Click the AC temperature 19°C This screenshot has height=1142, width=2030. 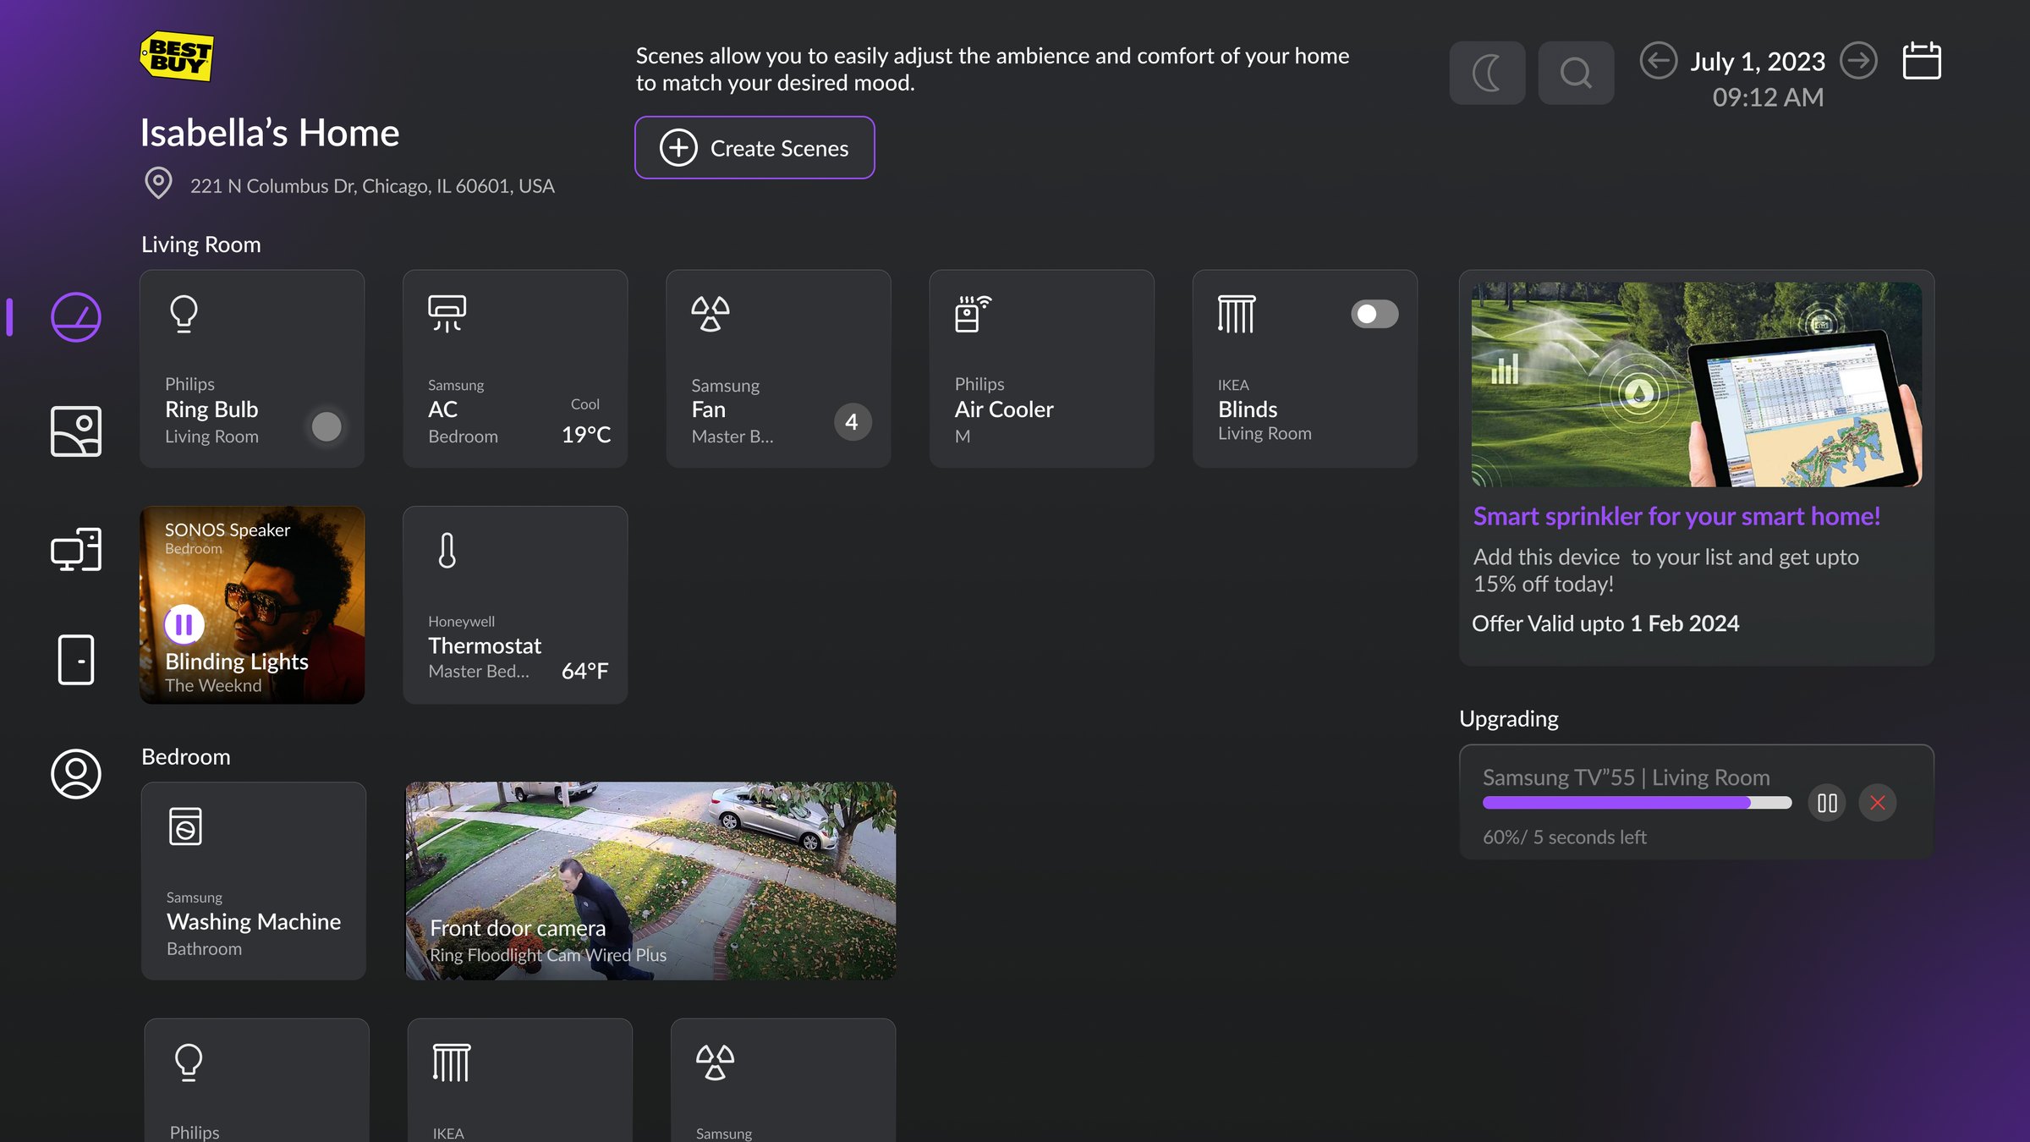pos(586,435)
